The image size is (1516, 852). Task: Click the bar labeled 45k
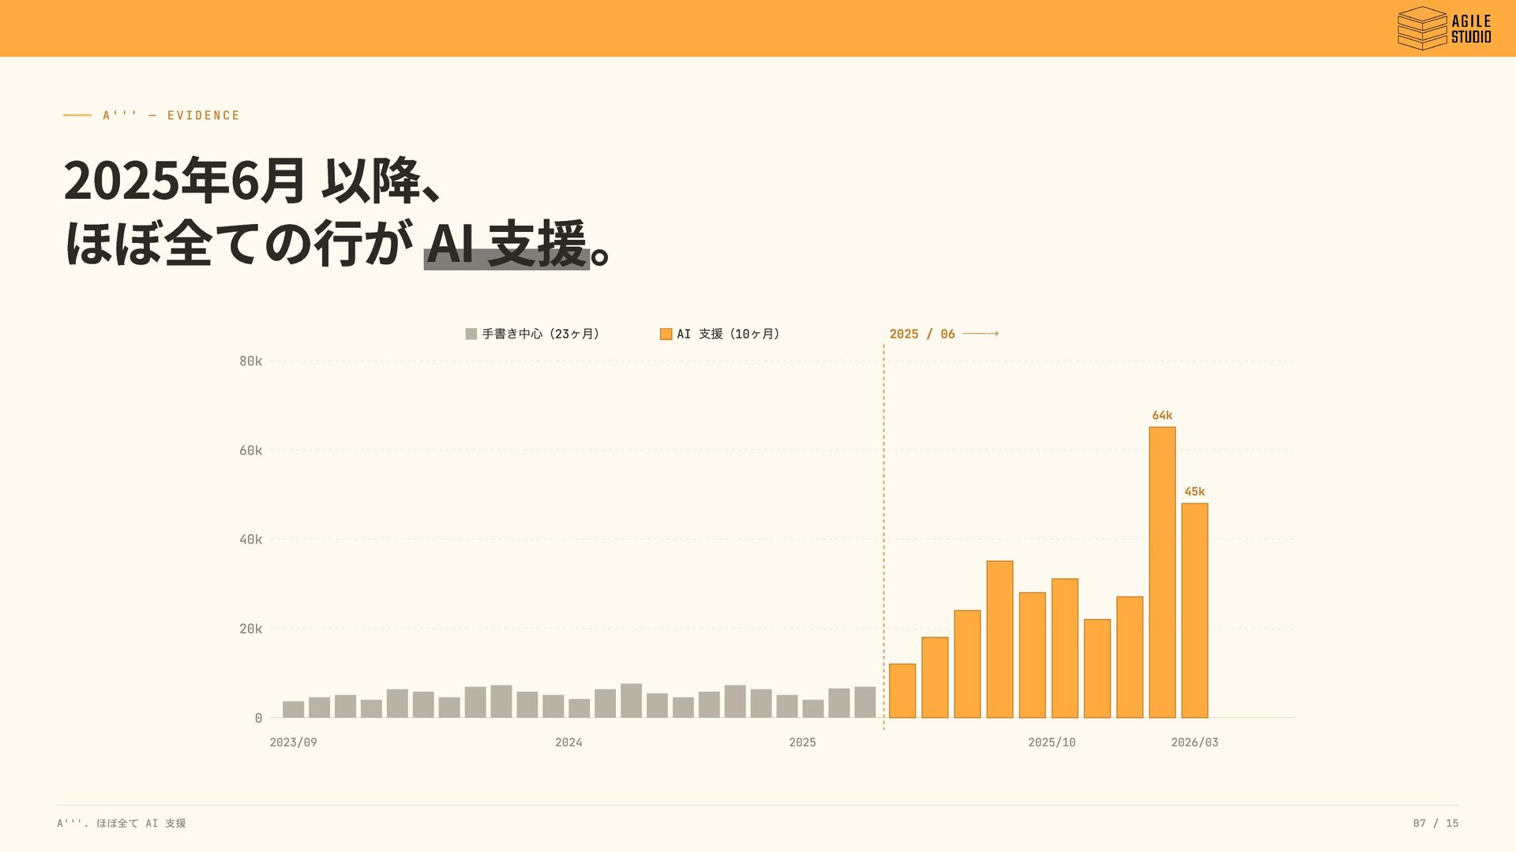(x=1194, y=610)
